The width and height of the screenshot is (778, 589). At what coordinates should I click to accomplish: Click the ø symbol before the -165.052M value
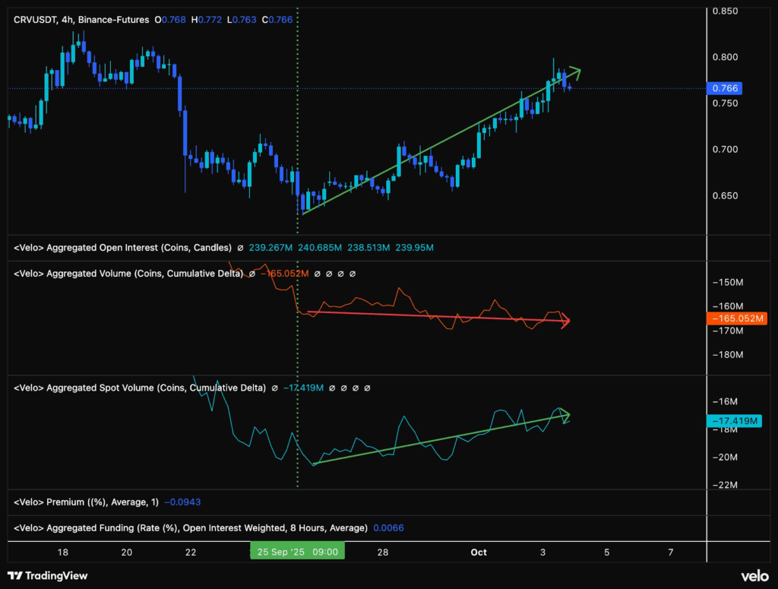click(x=251, y=274)
